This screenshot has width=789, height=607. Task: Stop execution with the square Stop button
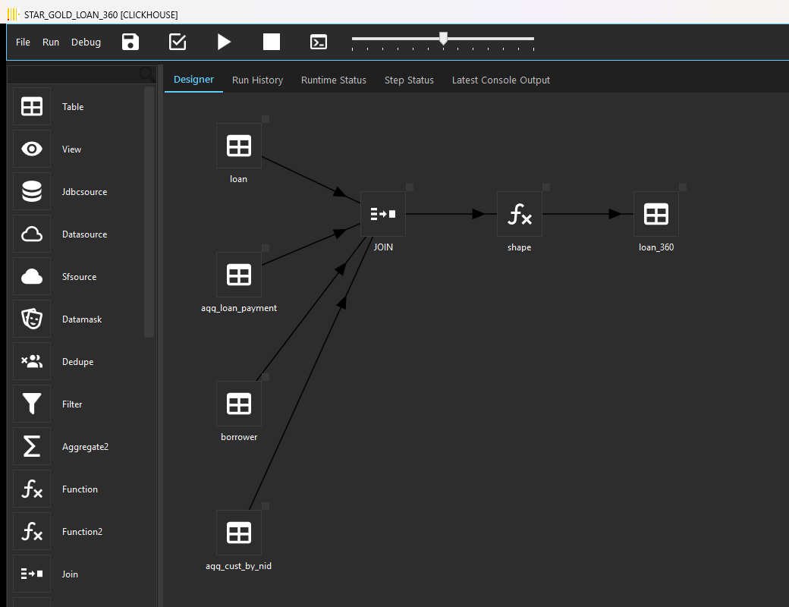[x=272, y=42]
